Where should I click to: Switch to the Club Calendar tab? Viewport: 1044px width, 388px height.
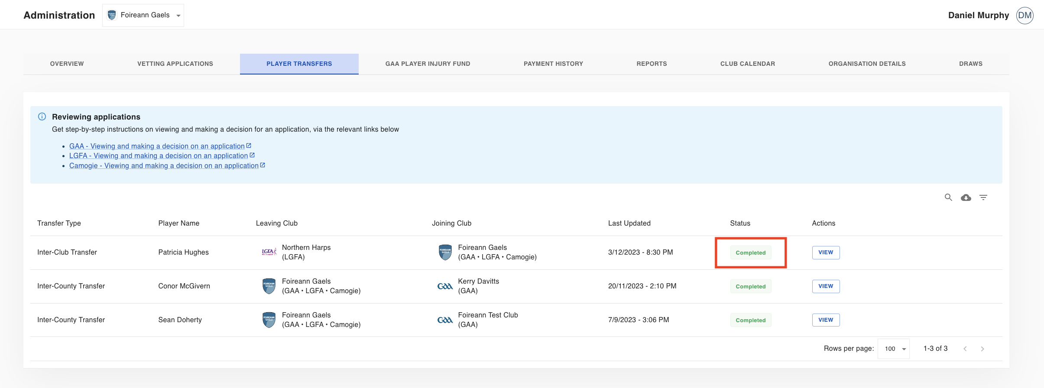(x=748, y=64)
